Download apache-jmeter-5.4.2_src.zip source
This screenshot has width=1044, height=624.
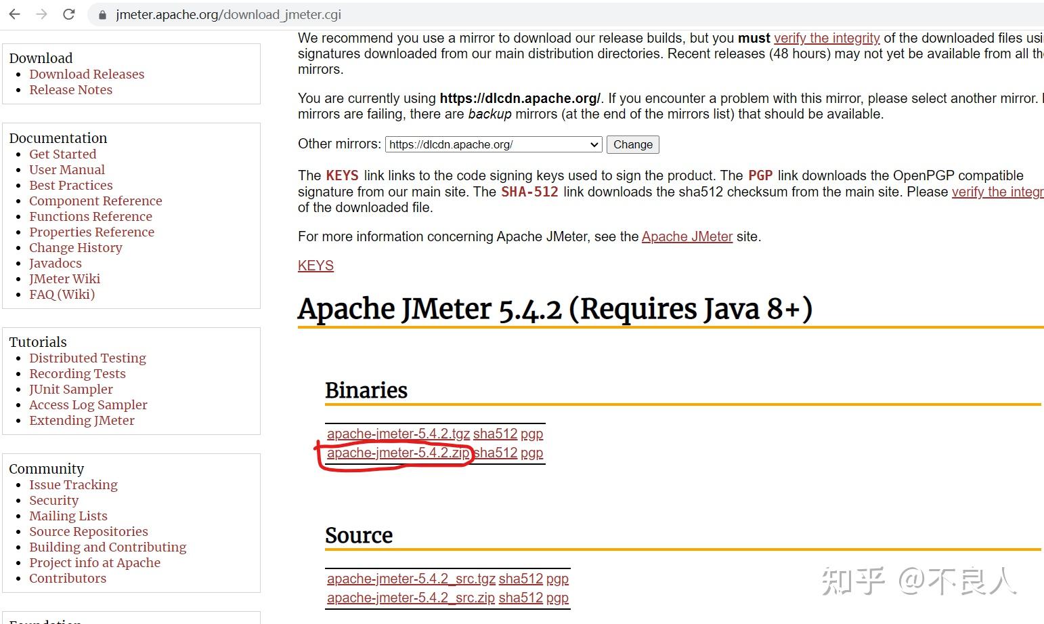[410, 598]
